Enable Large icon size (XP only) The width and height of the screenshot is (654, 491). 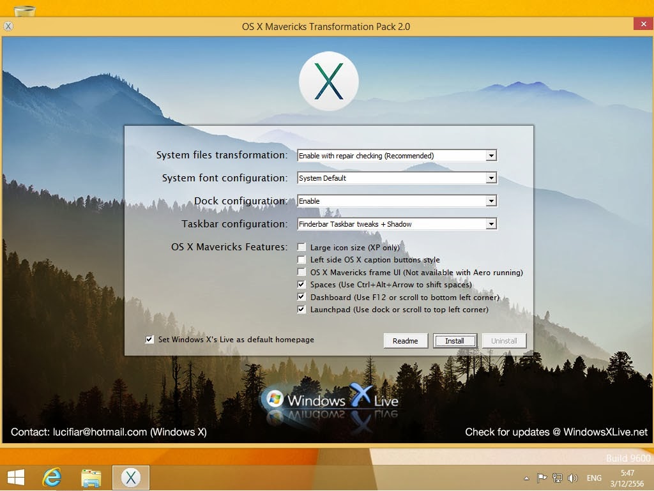click(301, 247)
